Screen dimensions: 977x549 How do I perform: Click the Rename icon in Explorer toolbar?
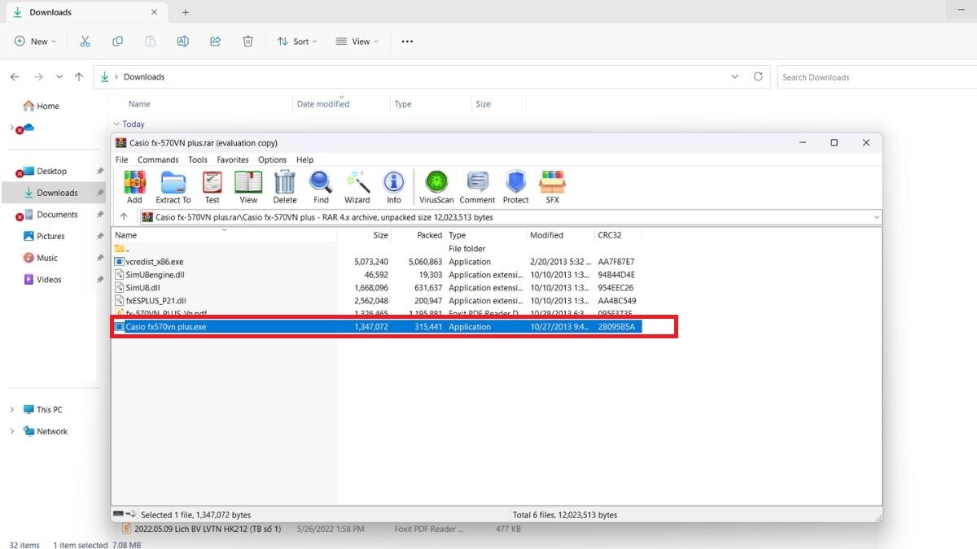point(183,41)
